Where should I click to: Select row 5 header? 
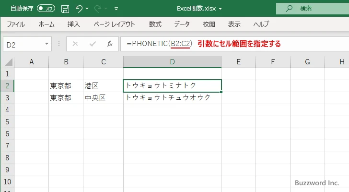tap(7, 122)
